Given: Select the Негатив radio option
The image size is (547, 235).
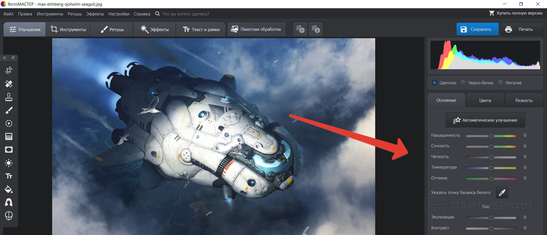Looking at the screenshot, I should (500, 83).
